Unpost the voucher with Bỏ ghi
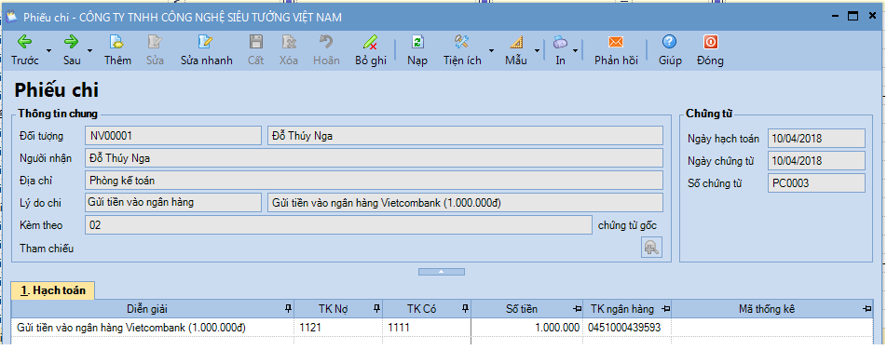 coord(371,49)
